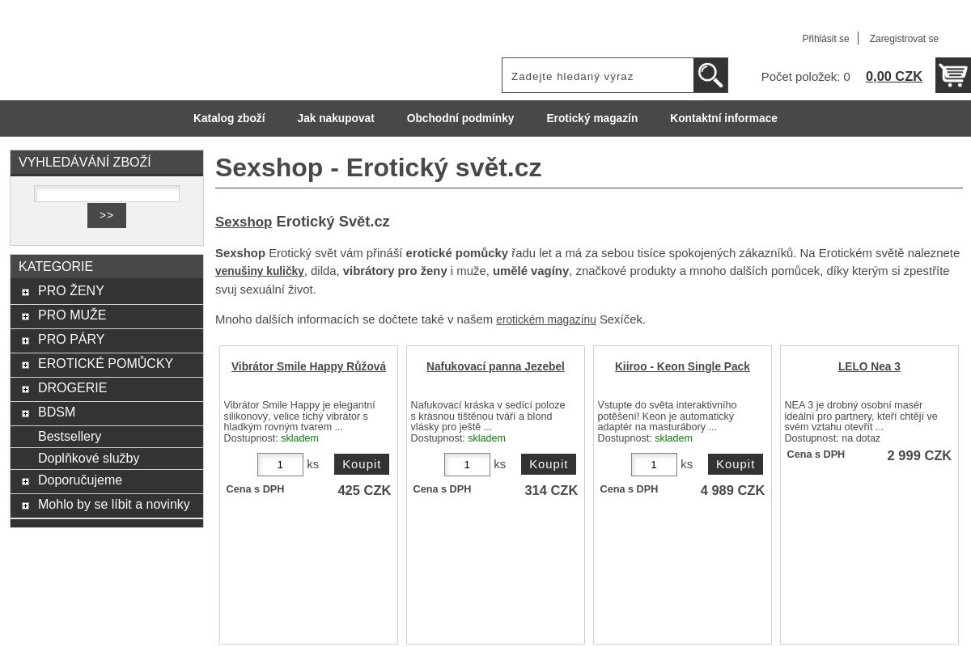The width and height of the screenshot is (971, 647).
Task: Expand the BDSM category
Action: point(25,413)
